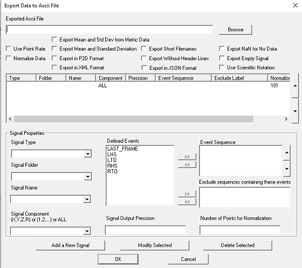Move event down in Event Sequence list

click(x=287, y=169)
